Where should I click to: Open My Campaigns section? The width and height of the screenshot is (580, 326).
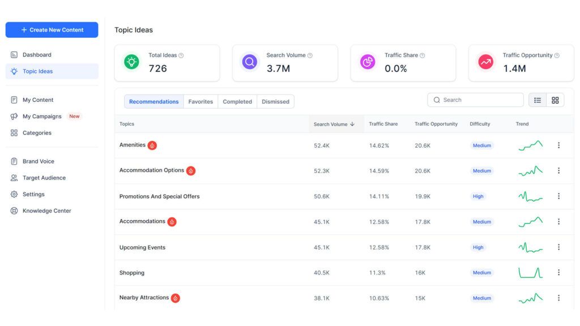(x=42, y=117)
